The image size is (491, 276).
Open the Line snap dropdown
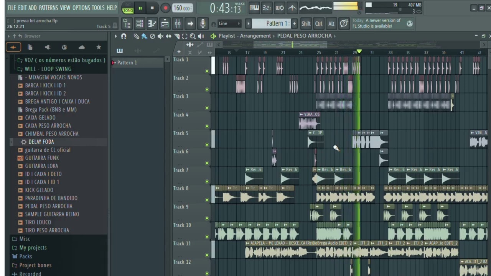point(229,24)
